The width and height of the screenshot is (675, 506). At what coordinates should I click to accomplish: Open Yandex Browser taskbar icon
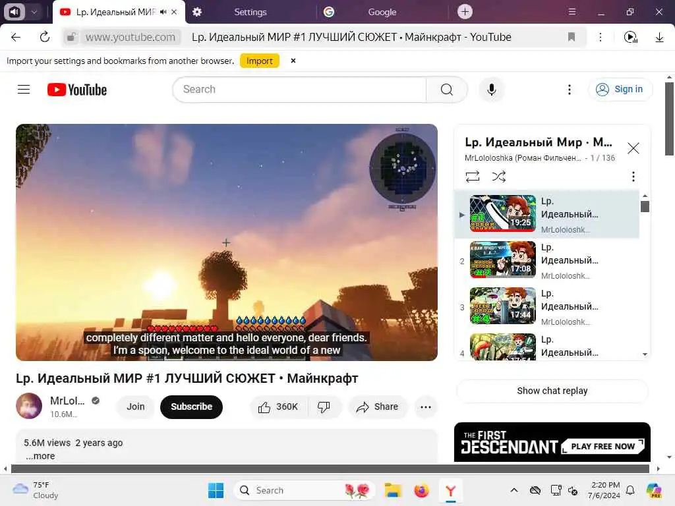click(450, 490)
